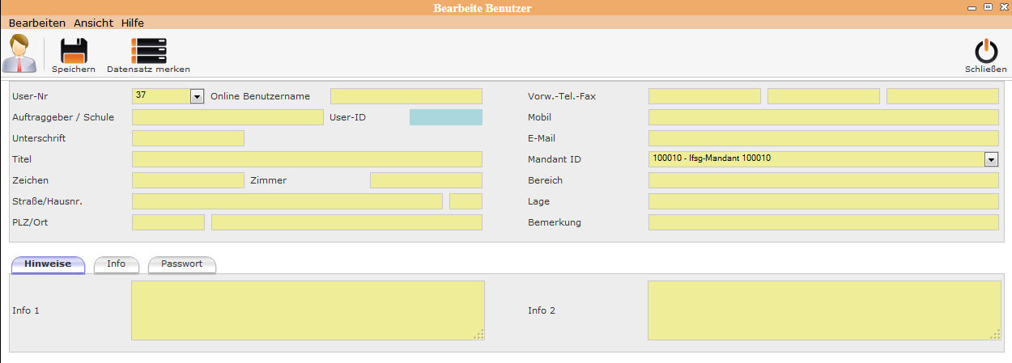Focus the E-Mail text field

(x=823, y=138)
